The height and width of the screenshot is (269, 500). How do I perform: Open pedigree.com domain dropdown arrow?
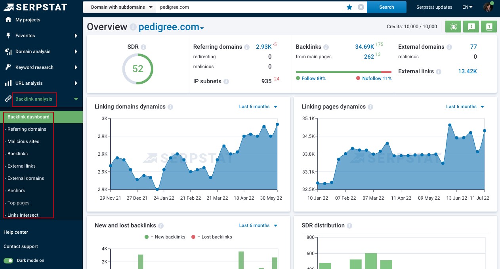click(x=202, y=28)
